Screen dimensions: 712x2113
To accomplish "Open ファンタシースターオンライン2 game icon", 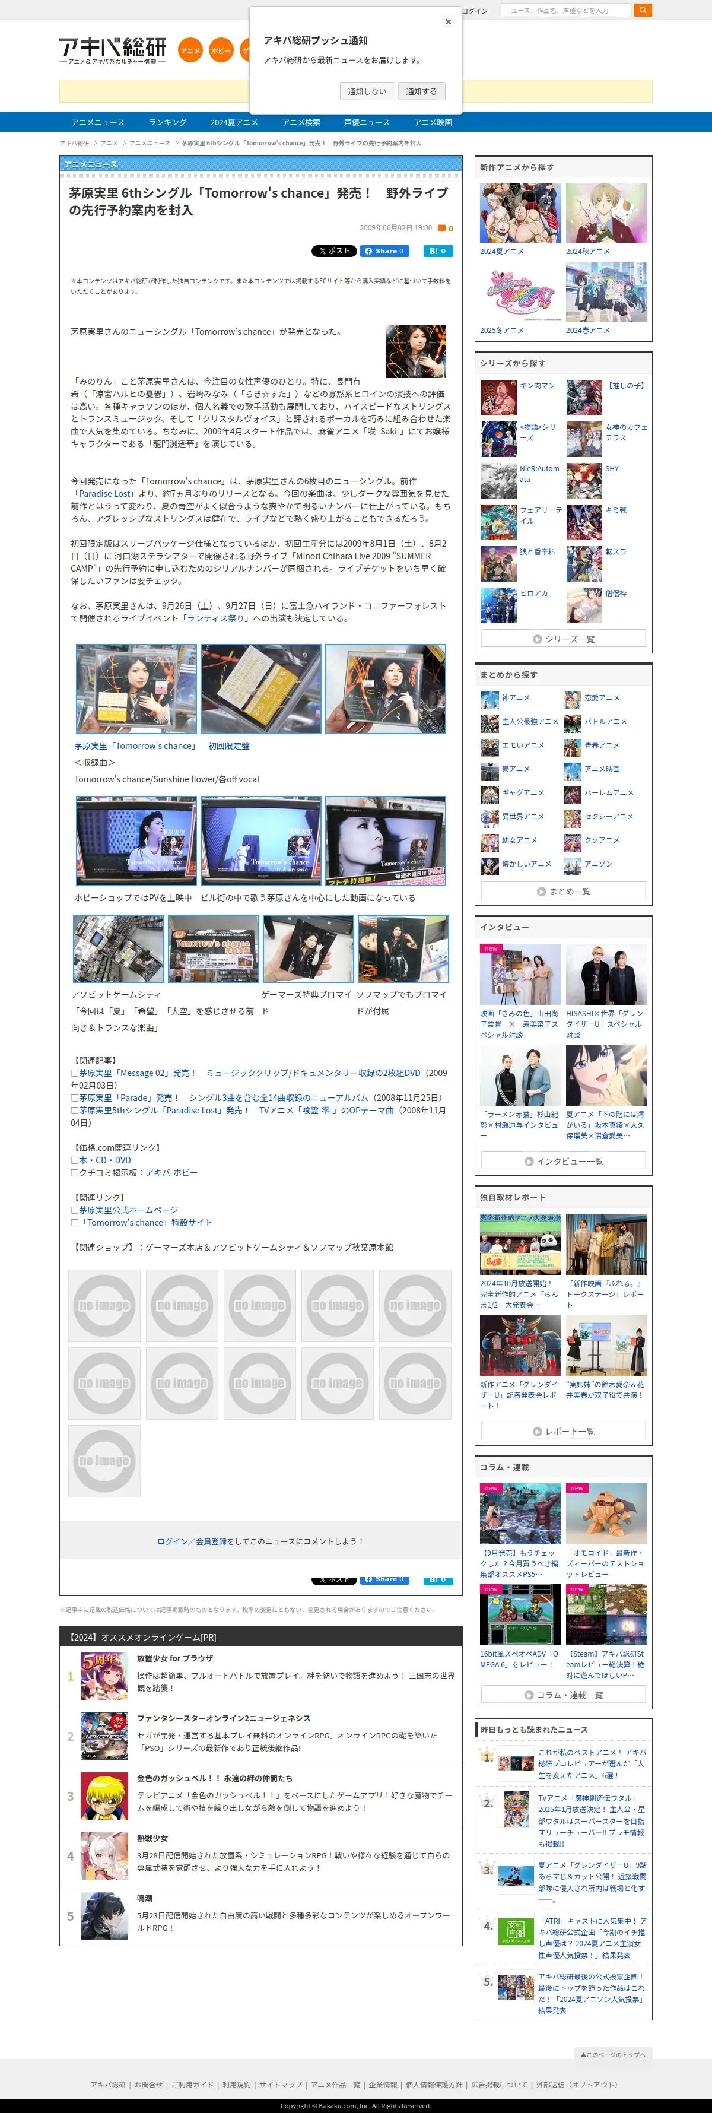I will point(104,1736).
